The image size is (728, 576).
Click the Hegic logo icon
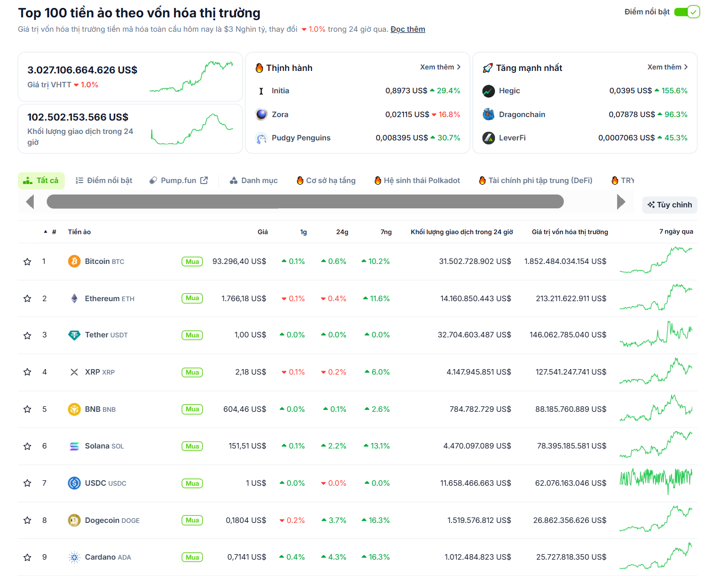click(x=488, y=91)
